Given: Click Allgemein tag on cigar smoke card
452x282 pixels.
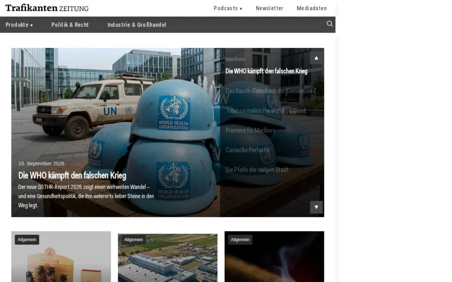Looking at the screenshot, I should pos(240,240).
